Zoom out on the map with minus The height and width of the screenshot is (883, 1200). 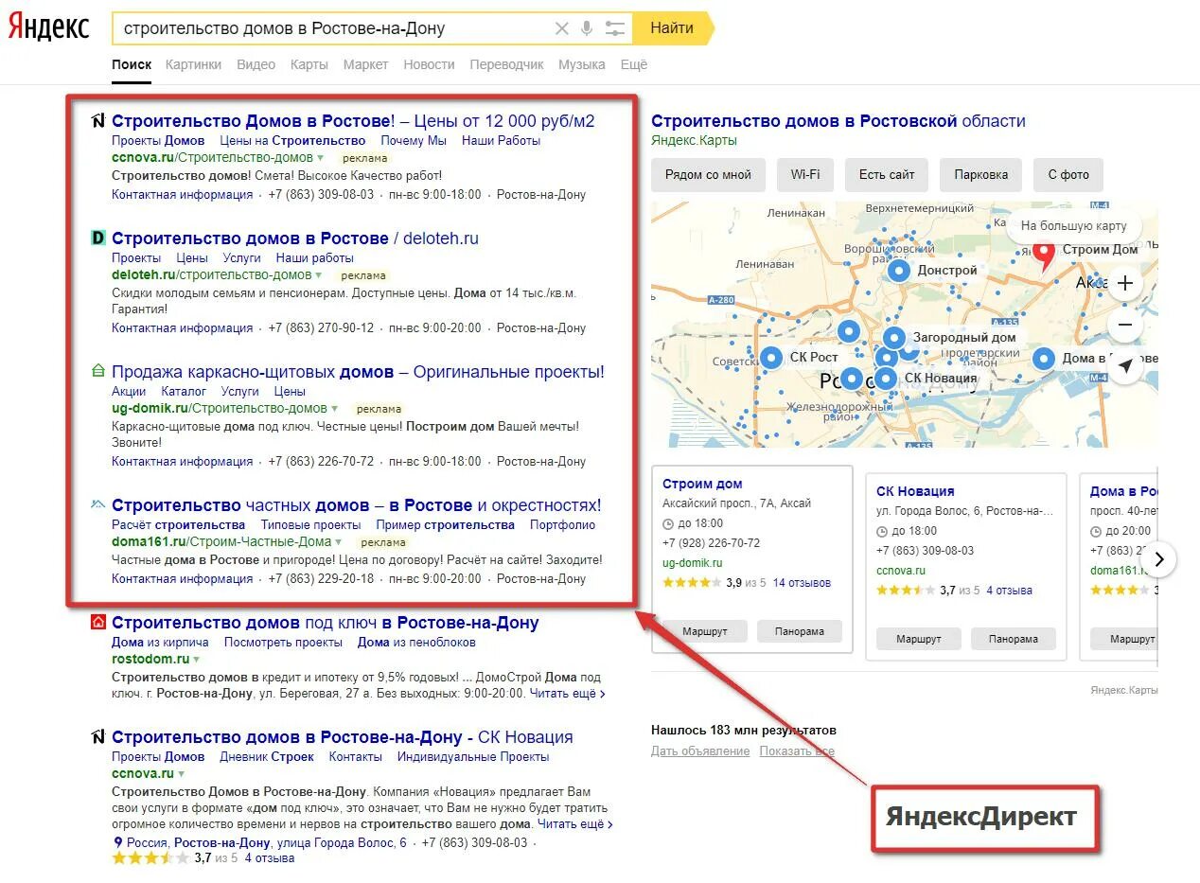coord(1125,325)
